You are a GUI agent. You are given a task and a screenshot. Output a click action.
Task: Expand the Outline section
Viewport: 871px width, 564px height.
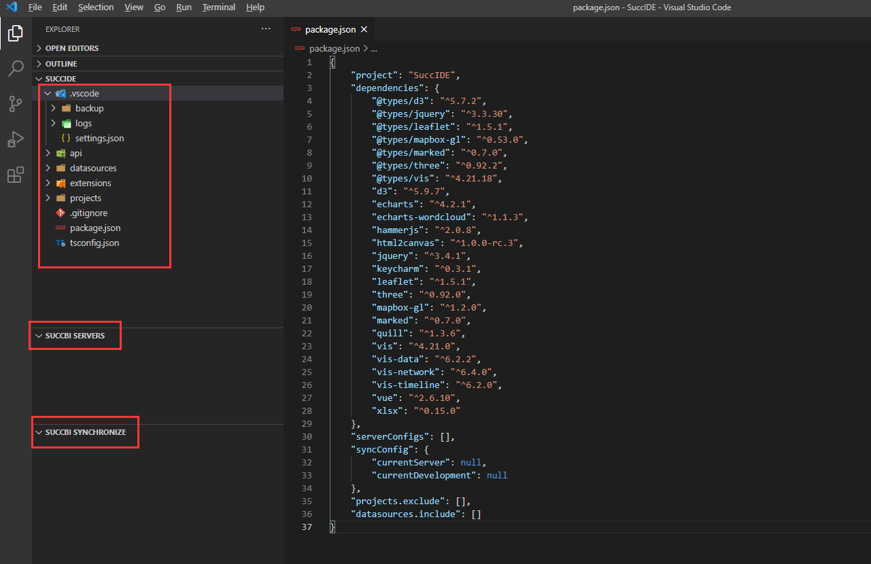click(61, 63)
